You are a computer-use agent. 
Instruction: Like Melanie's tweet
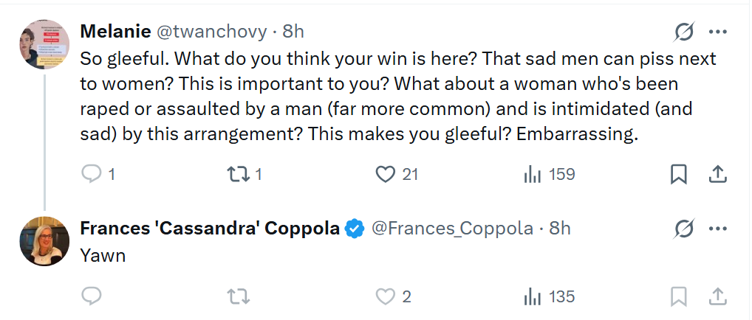coord(386,174)
